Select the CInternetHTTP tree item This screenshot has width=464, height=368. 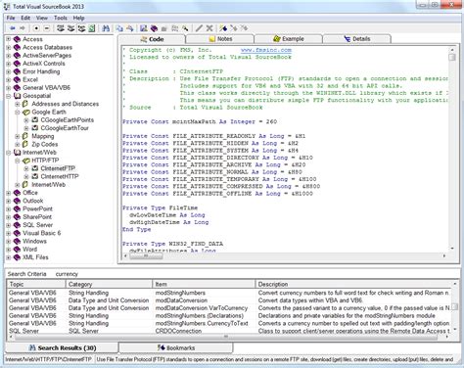60,176
